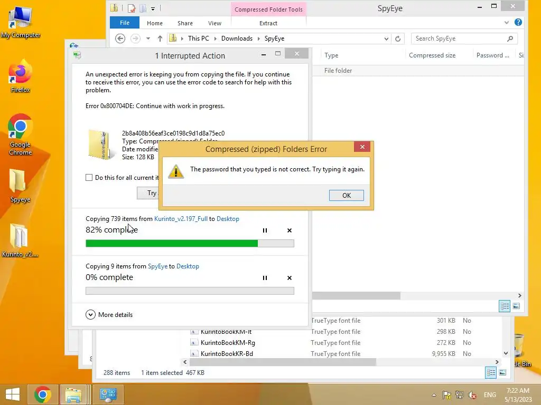This screenshot has height=405, width=541.
Task: Expand the ribbon with chevron arrow
Action: point(507,22)
